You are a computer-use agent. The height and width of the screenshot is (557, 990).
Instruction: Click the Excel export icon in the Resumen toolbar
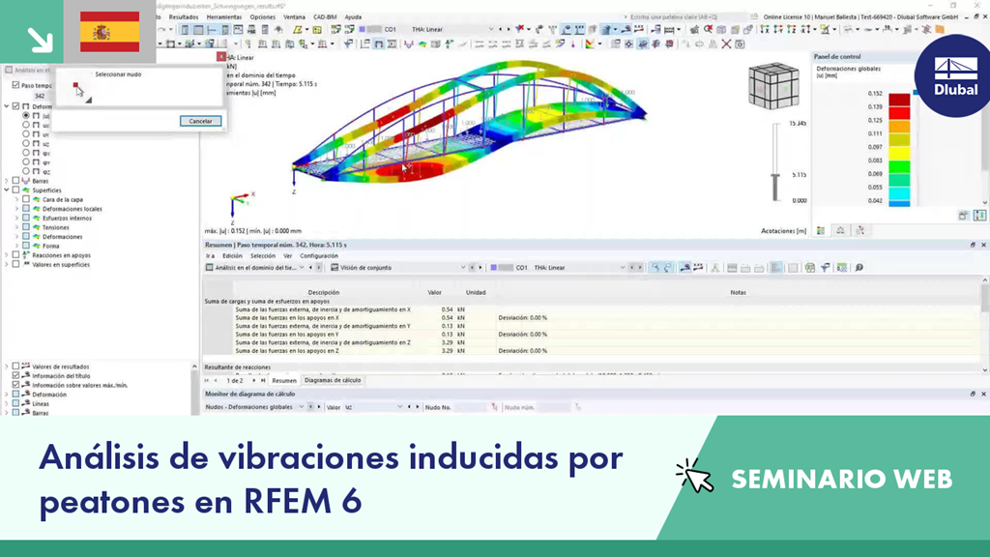[x=841, y=266]
